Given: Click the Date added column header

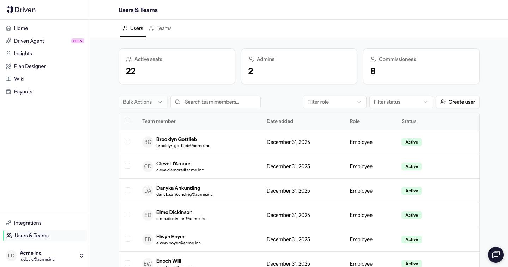Looking at the screenshot, I should pyautogui.click(x=280, y=121).
